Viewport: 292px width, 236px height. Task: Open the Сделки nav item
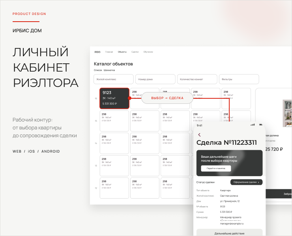click(x=135, y=52)
